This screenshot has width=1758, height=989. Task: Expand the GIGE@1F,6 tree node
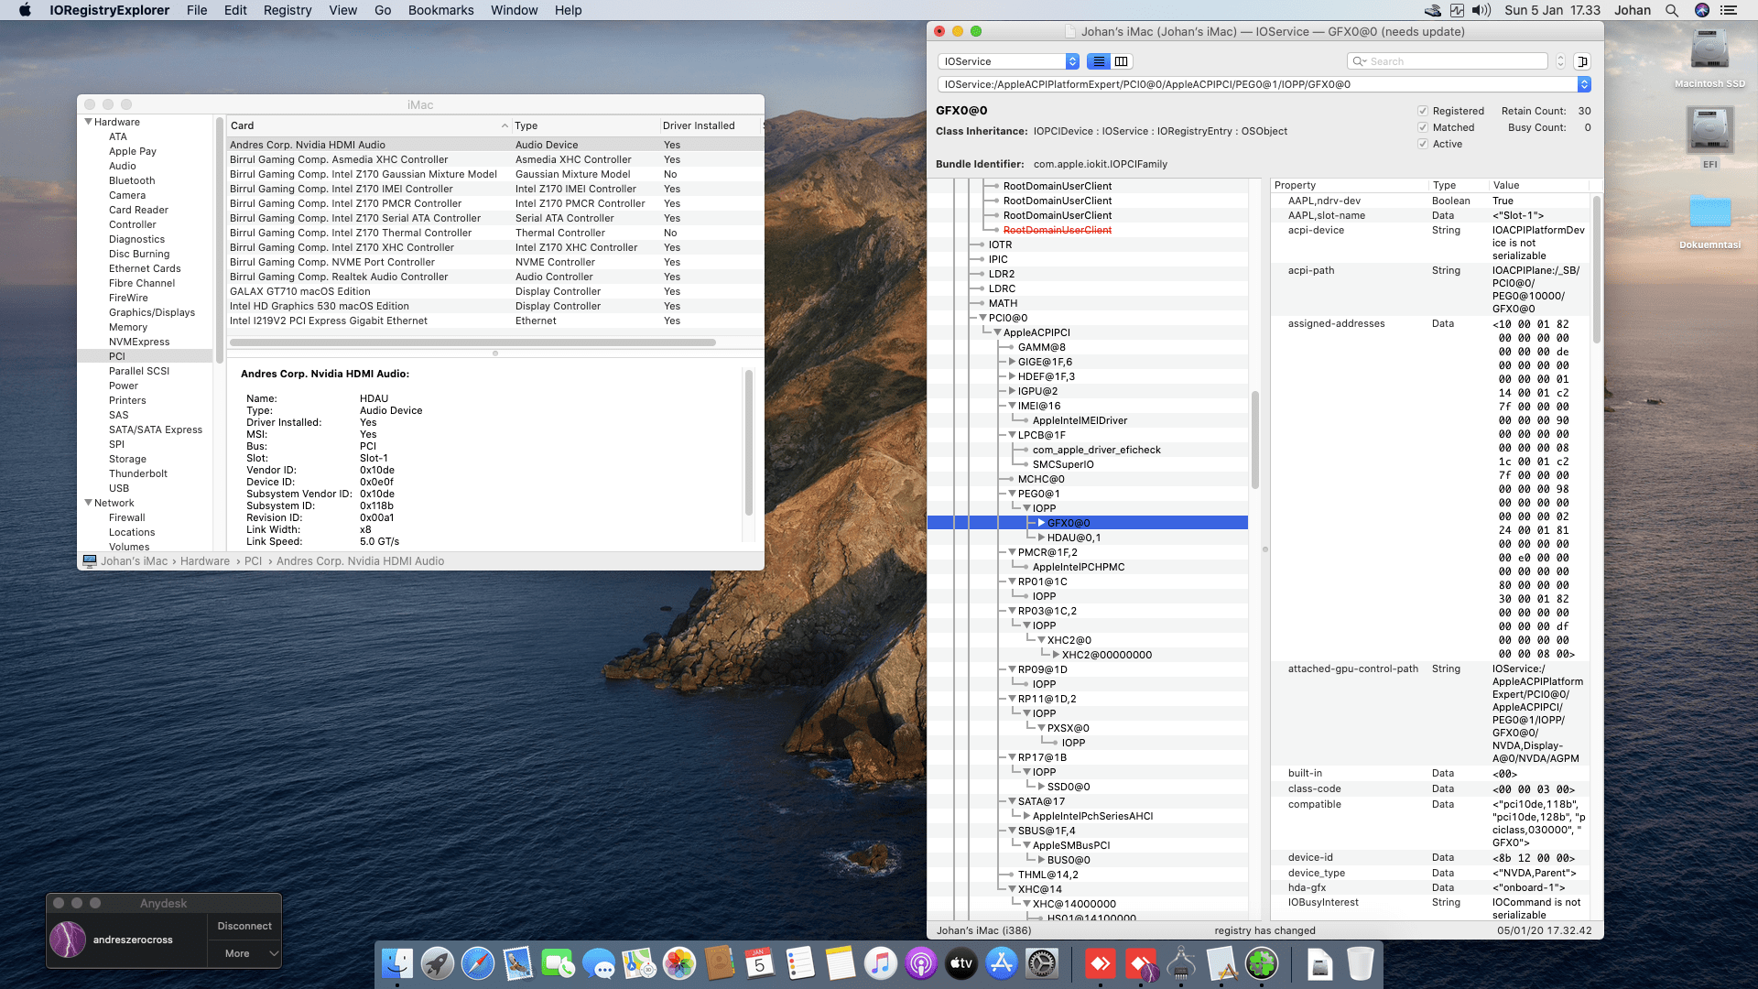click(1012, 362)
